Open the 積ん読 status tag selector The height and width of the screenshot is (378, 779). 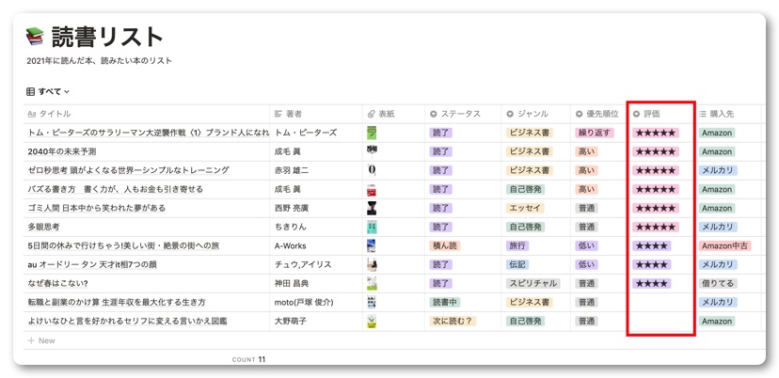[445, 245]
